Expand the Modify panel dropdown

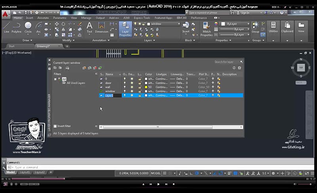point(68,40)
